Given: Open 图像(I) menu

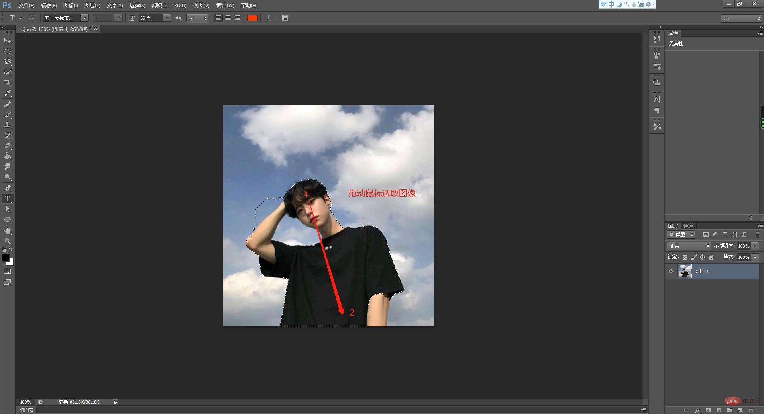Looking at the screenshot, I should pyautogui.click(x=71, y=5).
